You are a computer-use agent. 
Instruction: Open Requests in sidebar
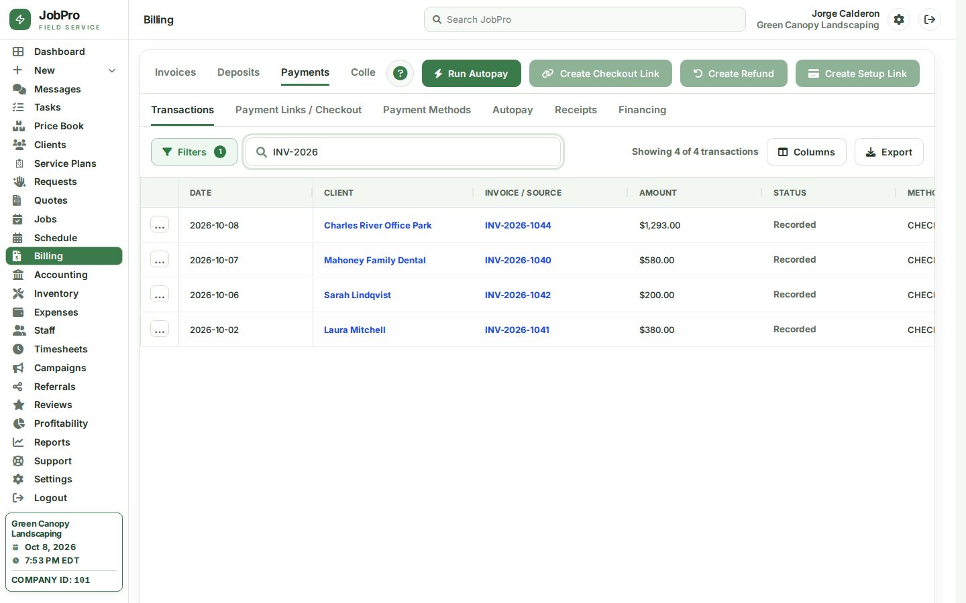64,182
